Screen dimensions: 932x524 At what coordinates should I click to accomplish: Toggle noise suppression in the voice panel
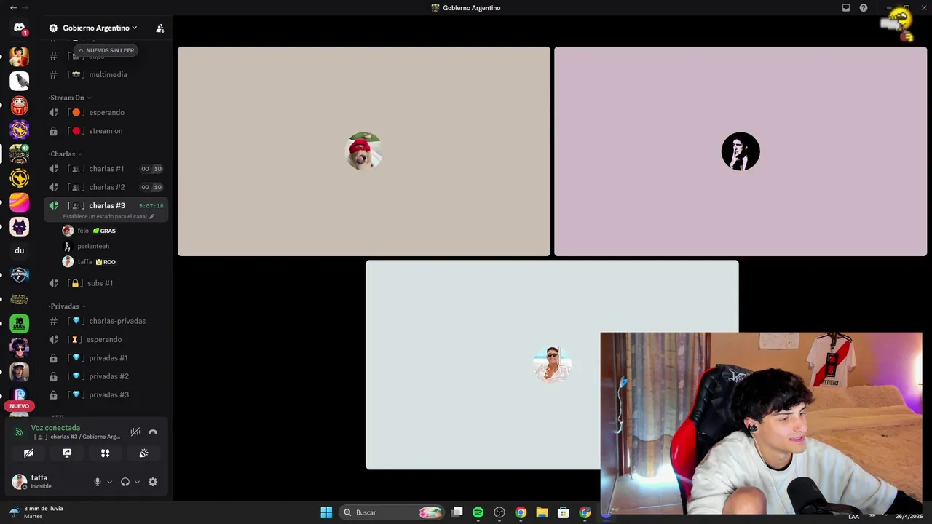pos(135,432)
